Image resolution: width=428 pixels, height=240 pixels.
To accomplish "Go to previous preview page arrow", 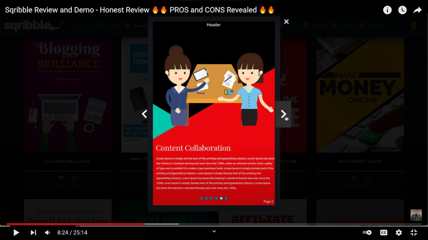I will click(x=144, y=114).
